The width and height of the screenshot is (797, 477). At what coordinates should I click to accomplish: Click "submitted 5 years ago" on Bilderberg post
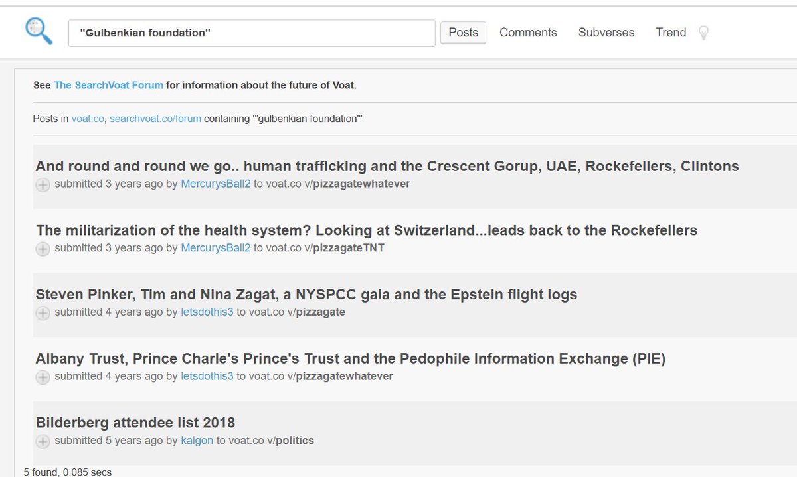point(109,440)
